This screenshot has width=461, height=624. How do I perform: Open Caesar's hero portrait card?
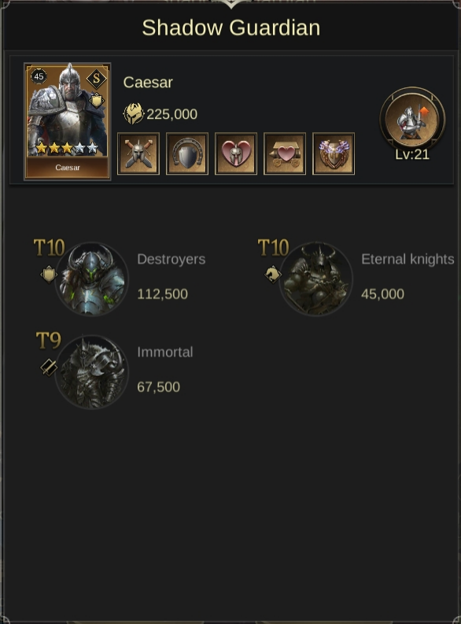67,121
